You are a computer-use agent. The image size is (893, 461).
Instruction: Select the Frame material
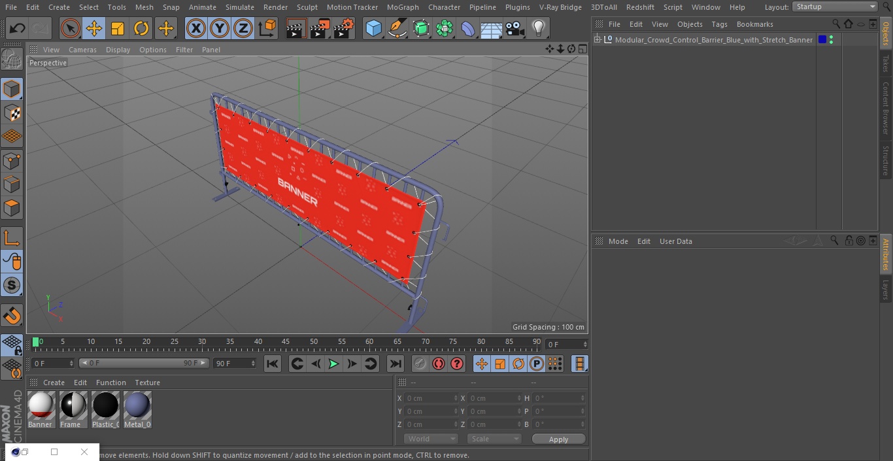click(x=73, y=410)
